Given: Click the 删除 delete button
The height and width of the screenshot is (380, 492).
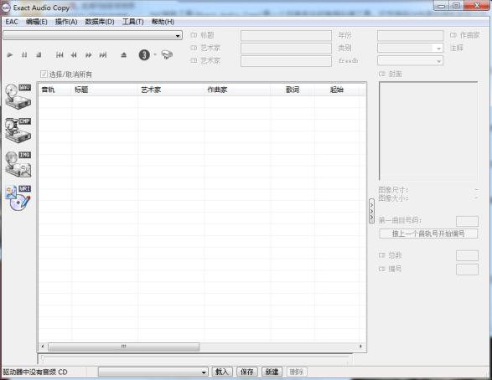Looking at the screenshot, I should click(x=297, y=372).
